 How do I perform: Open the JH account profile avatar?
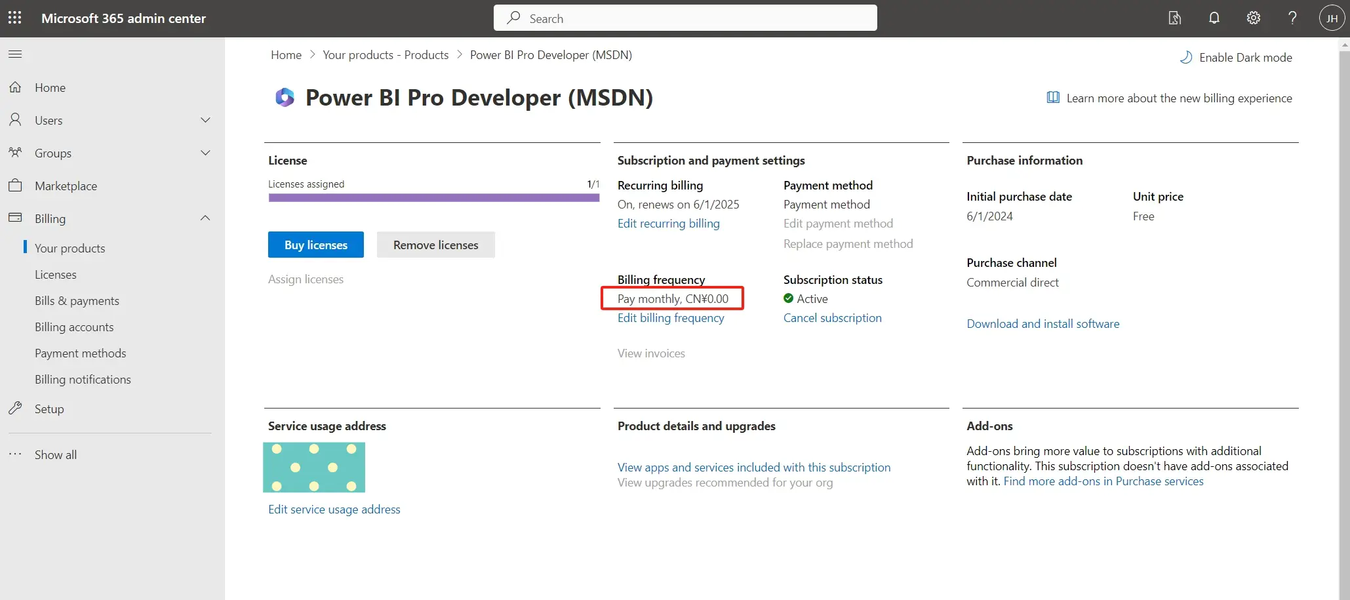(1331, 18)
